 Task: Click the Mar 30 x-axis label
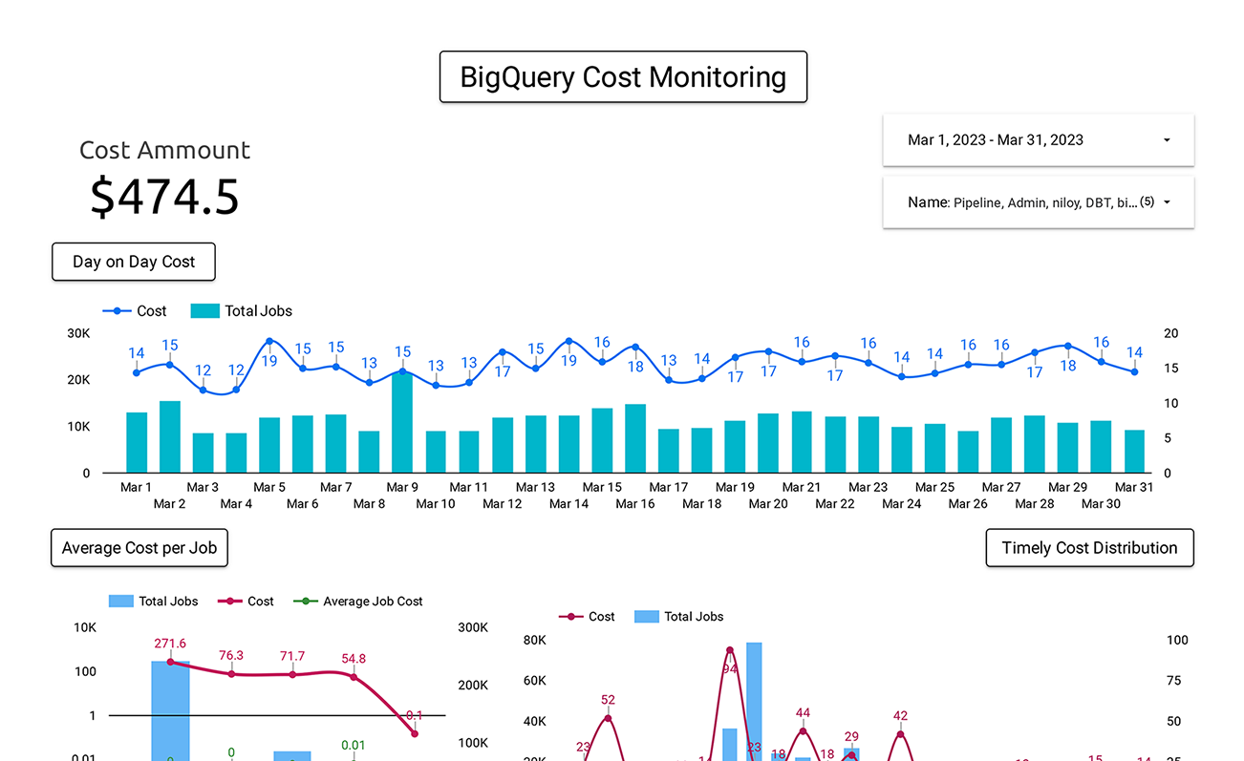(1101, 504)
